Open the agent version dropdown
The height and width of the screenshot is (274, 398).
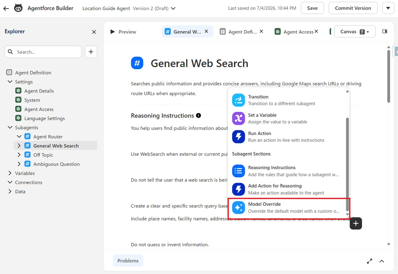pos(173,8)
